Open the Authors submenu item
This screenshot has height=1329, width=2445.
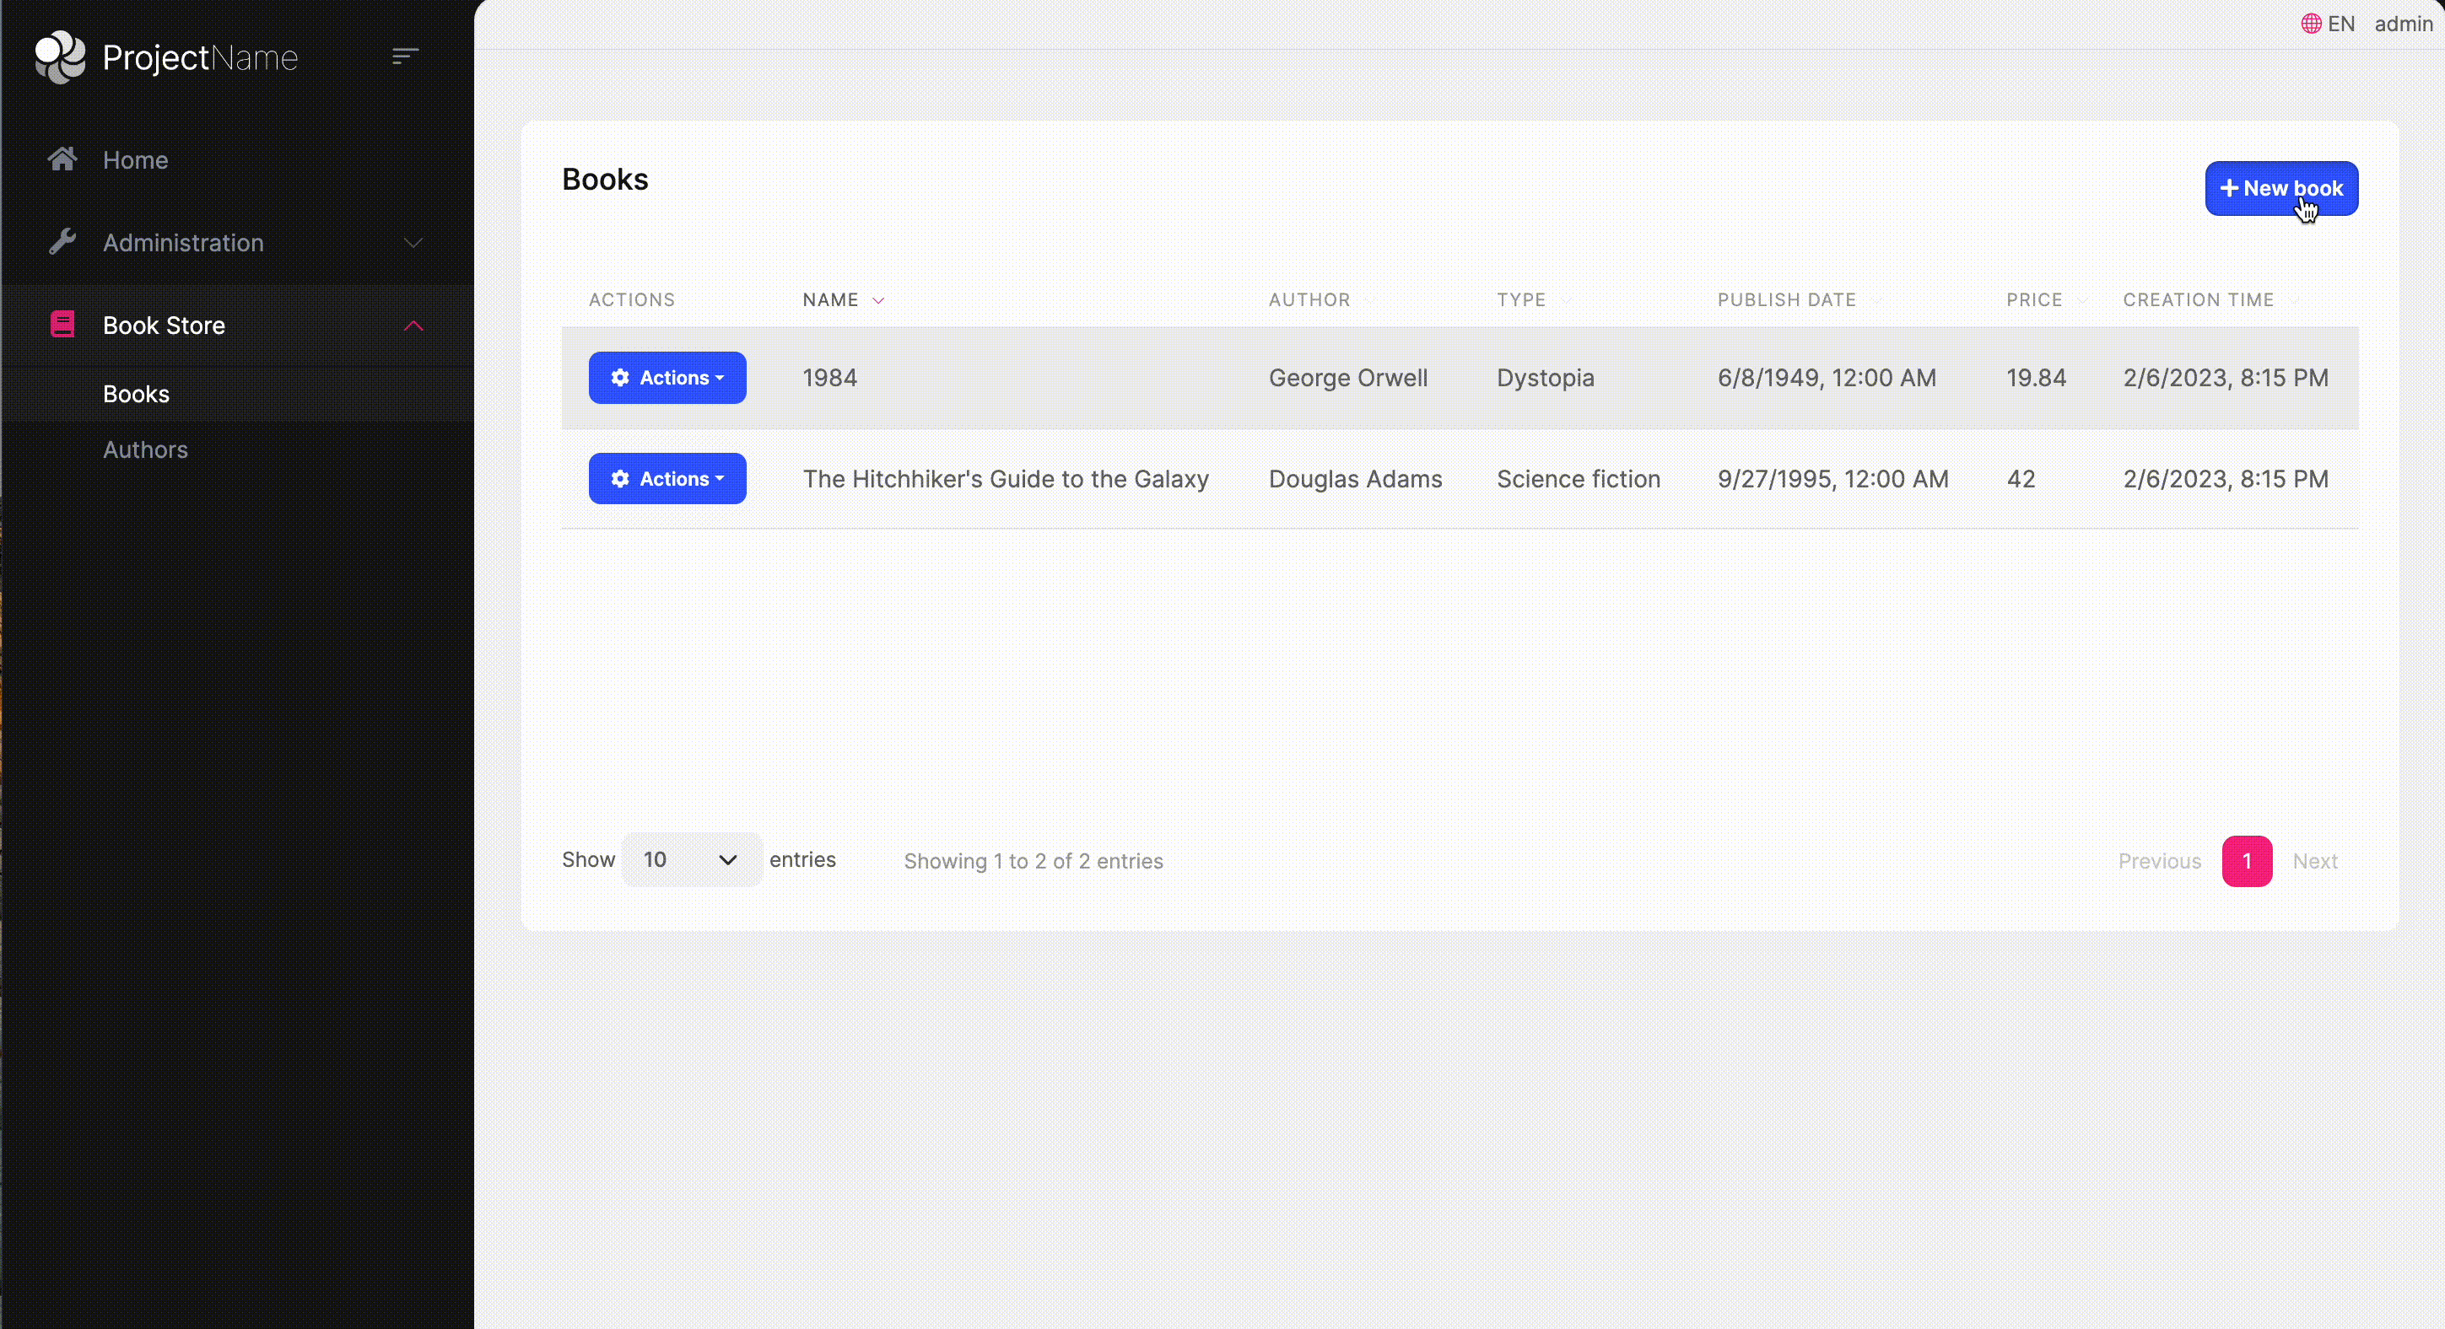(145, 449)
